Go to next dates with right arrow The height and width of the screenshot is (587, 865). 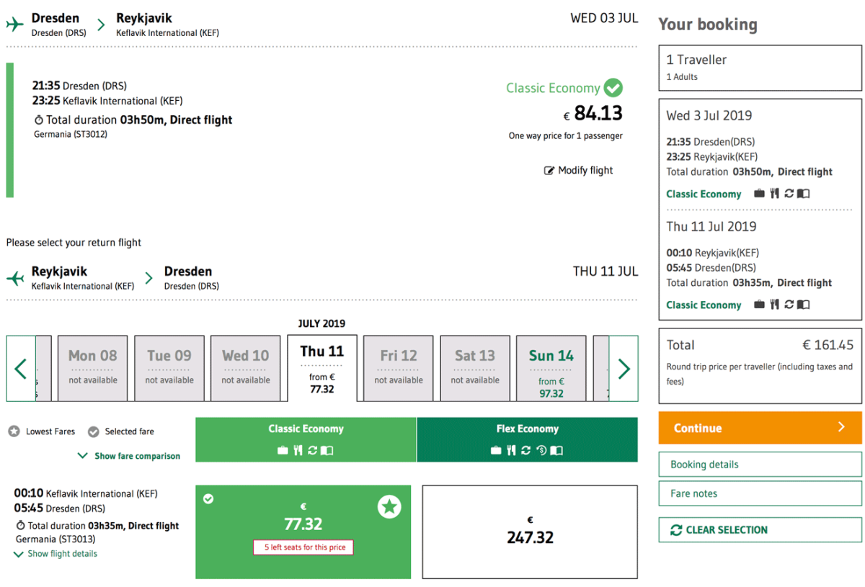pos(624,369)
